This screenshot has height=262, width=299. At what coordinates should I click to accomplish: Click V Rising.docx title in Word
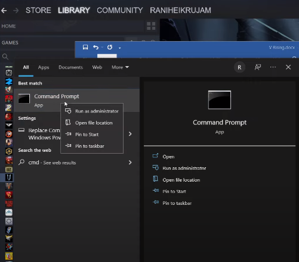(282, 48)
